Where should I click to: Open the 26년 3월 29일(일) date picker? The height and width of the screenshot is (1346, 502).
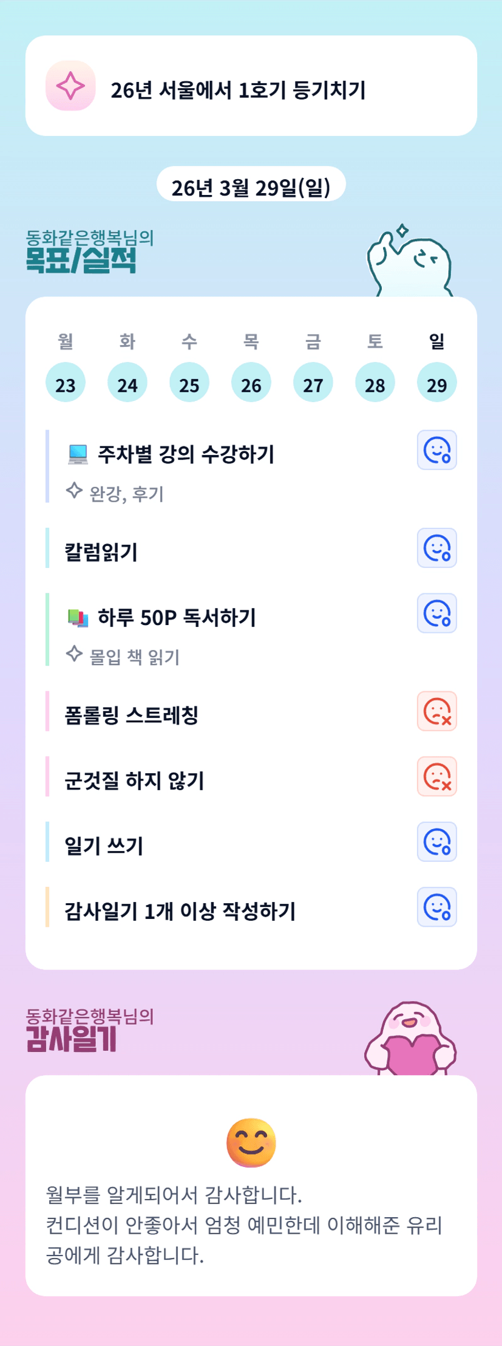click(251, 186)
